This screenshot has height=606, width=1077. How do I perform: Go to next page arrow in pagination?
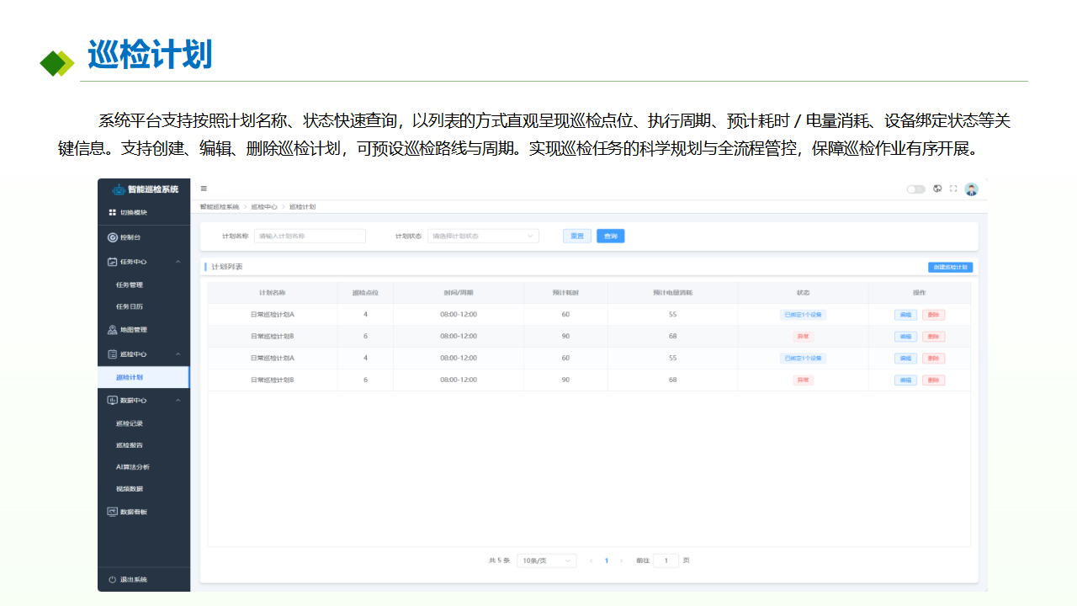coord(621,561)
